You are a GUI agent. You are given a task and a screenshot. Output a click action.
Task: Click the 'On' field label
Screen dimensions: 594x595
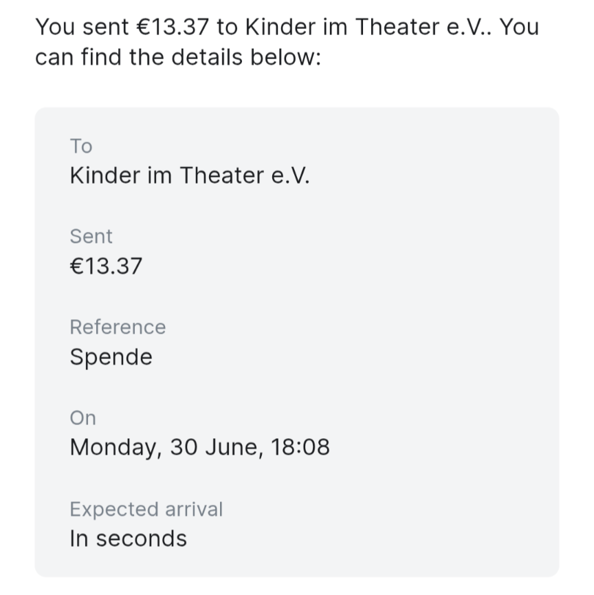82,418
